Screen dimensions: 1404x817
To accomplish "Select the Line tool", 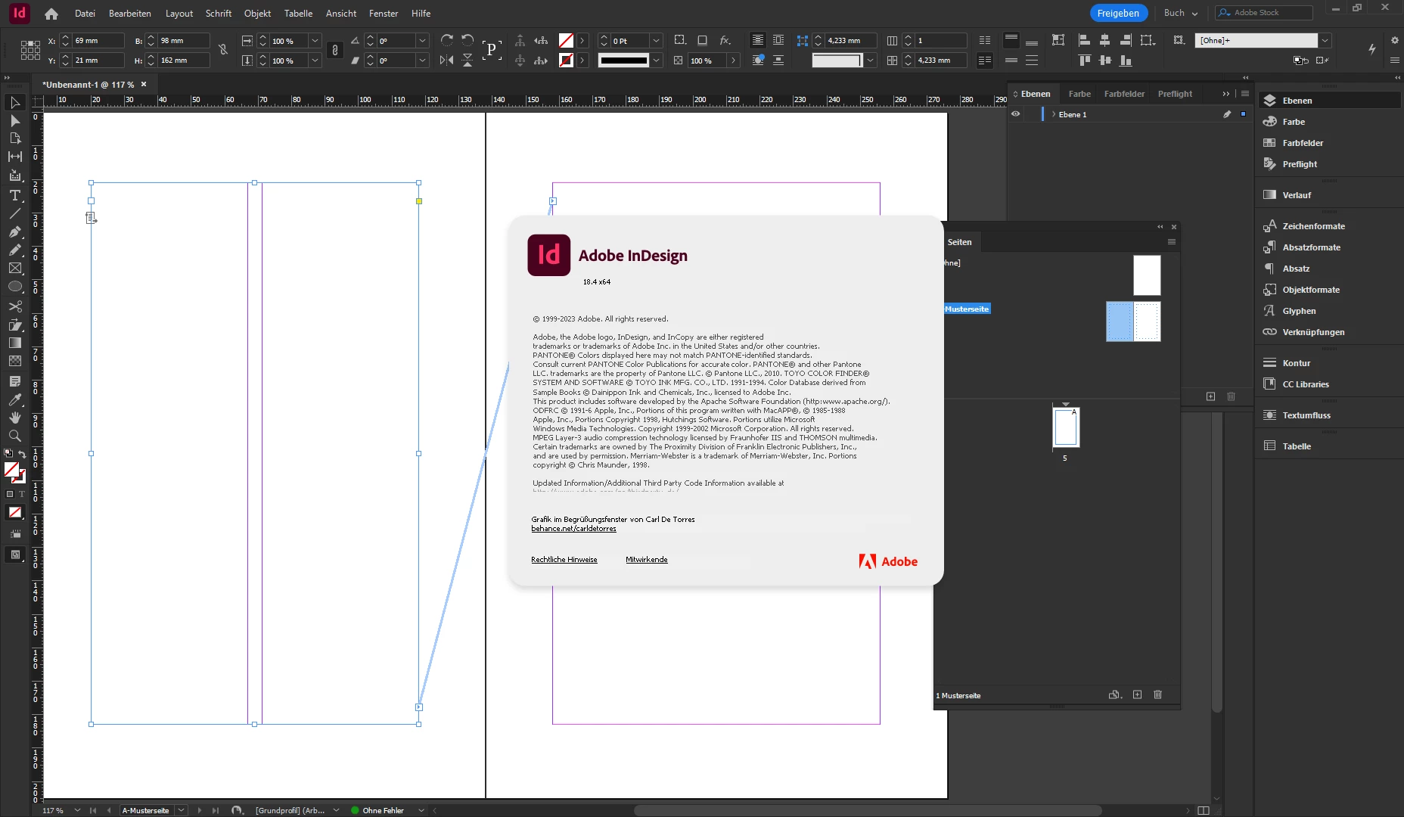I will click(15, 213).
